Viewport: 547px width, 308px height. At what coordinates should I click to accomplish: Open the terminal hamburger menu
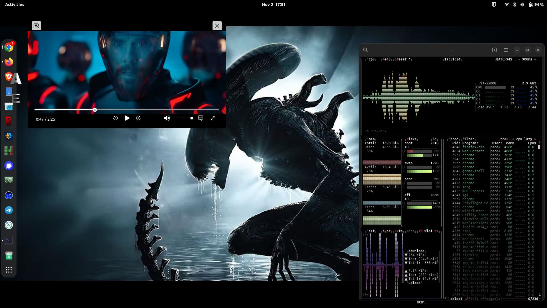506,50
